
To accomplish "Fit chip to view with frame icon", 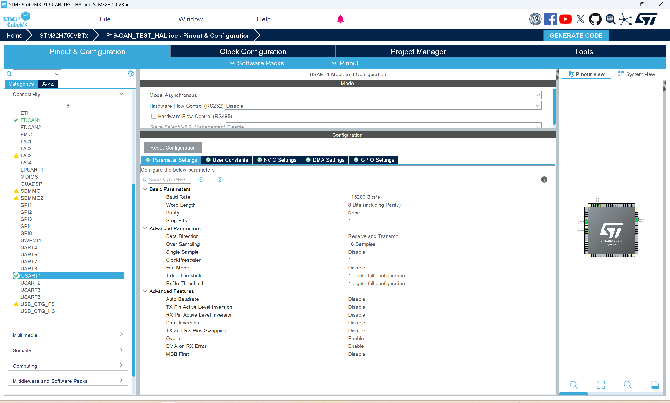I will [601, 384].
